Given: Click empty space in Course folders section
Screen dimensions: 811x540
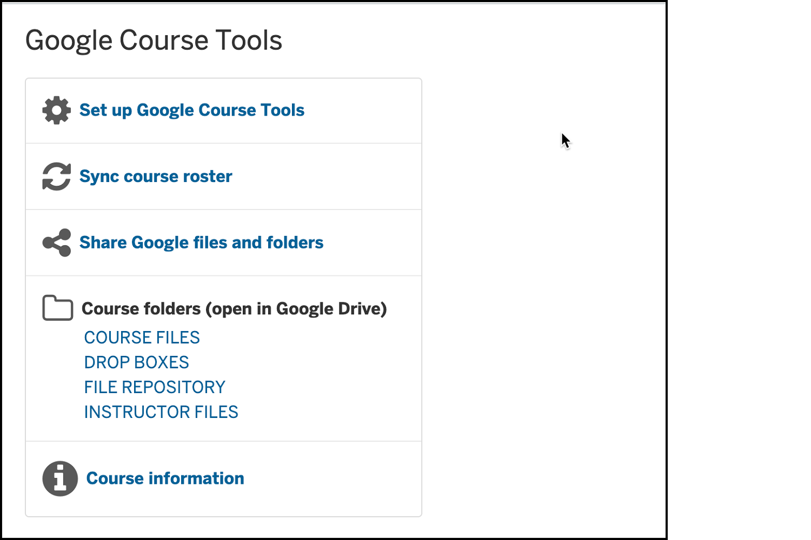Looking at the screenshot, I should [x=330, y=378].
